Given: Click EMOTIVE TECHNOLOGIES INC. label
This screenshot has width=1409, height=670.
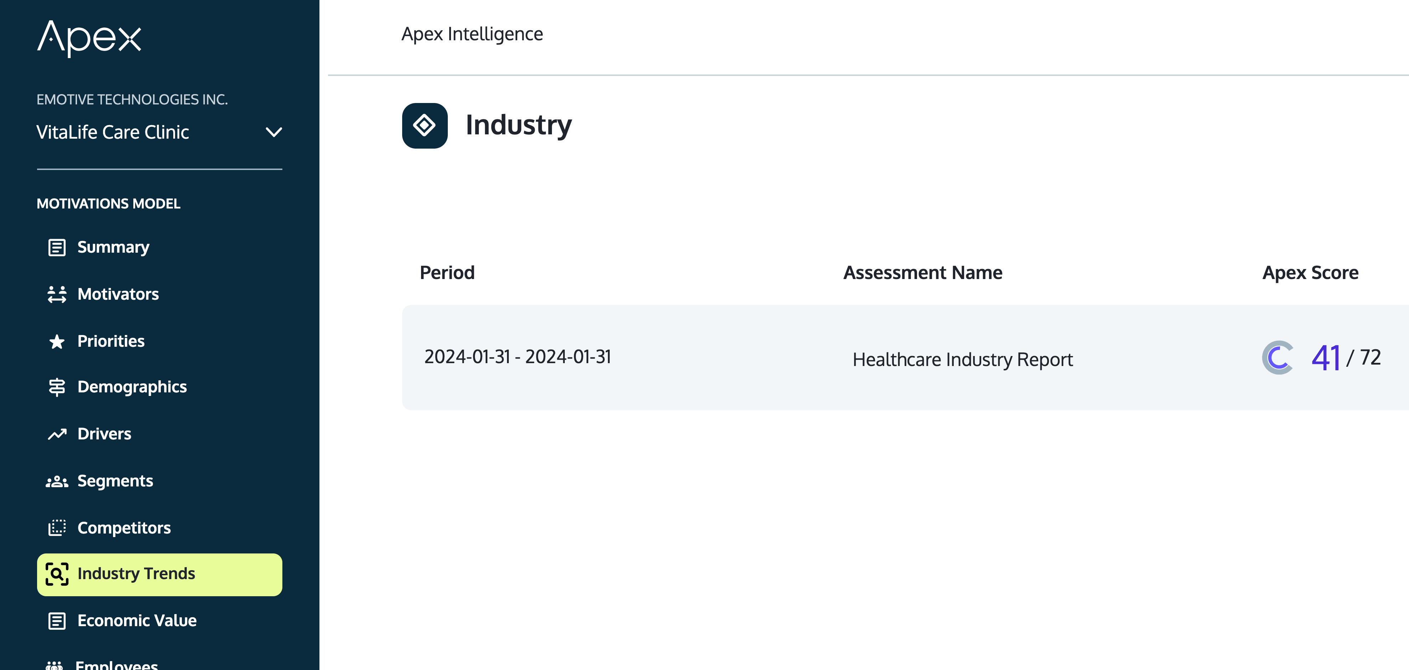Looking at the screenshot, I should [132, 99].
